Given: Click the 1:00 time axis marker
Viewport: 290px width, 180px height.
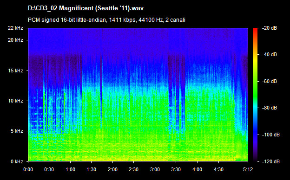Looking at the screenshot, I should coord(70,169).
